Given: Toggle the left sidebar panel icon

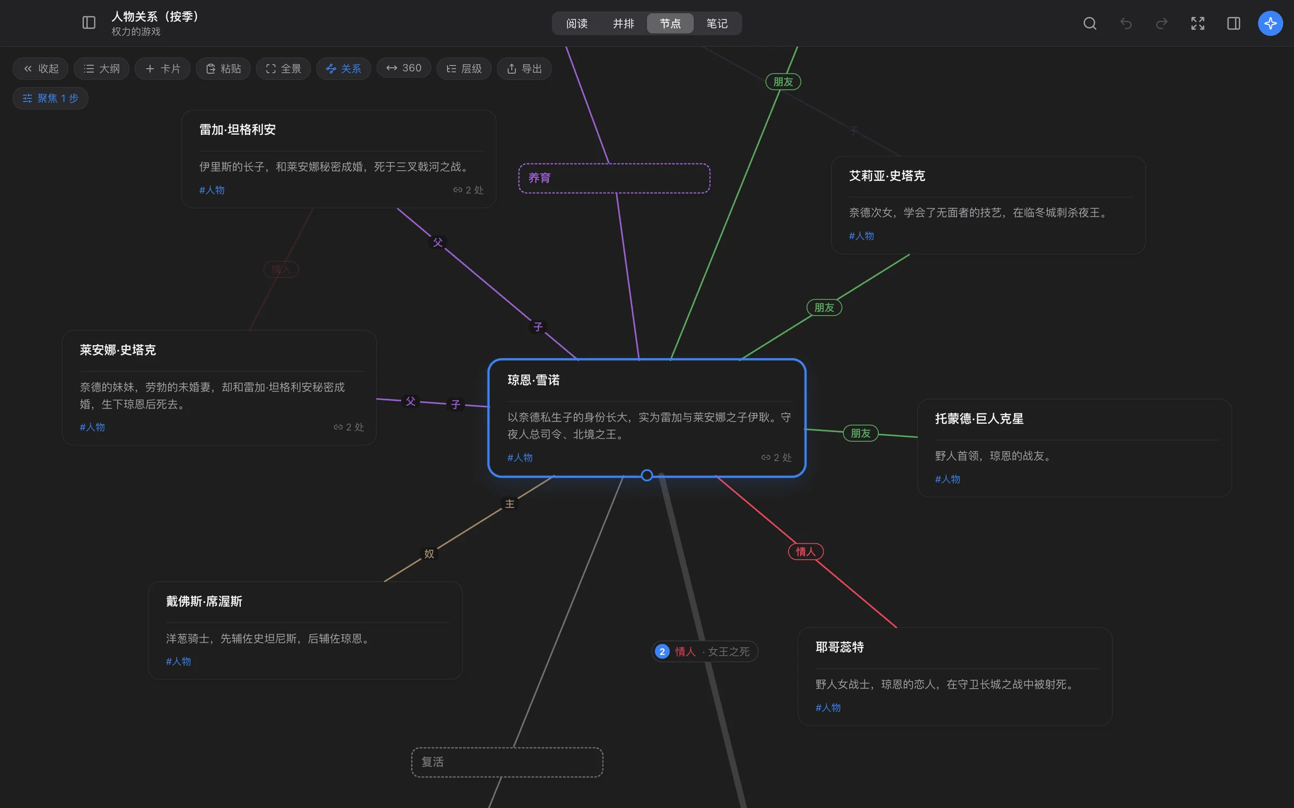Looking at the screenshot, I should pyautogui.click(x=89, y=23).
